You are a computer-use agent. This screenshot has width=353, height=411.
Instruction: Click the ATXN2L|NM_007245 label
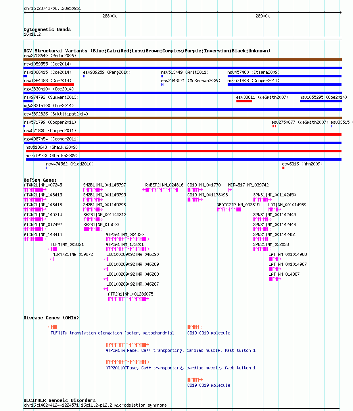coord(43,185)
